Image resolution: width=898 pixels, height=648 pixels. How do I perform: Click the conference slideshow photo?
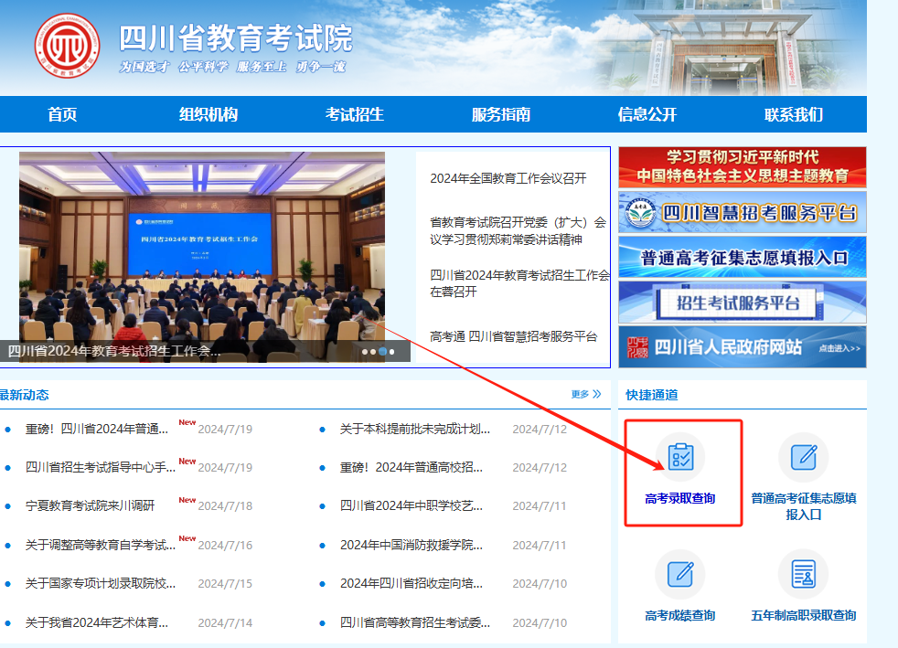[201, 247]
